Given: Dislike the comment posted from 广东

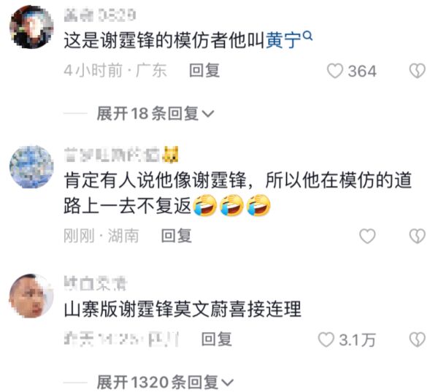Looking at the screenshot, I should (418, 71).
